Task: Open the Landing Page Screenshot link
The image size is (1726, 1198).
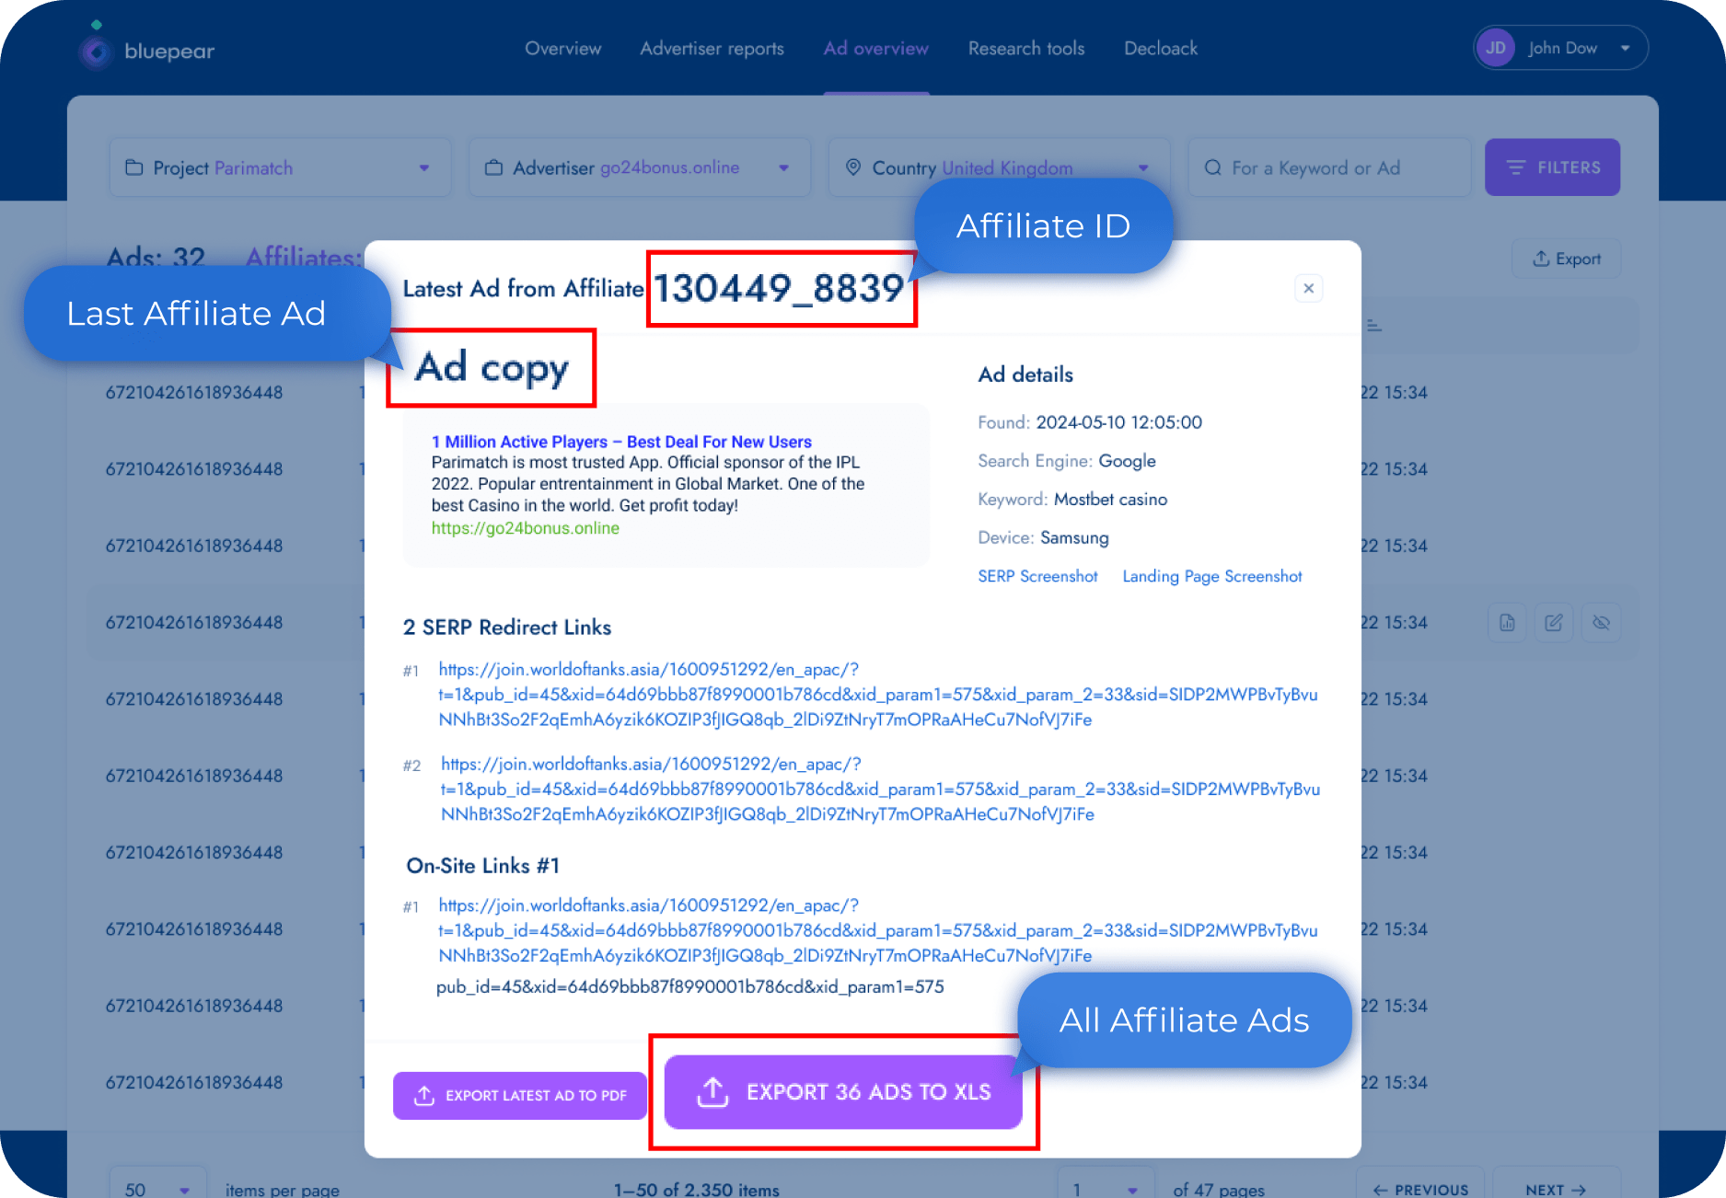Action: (x=1211, y=576)
